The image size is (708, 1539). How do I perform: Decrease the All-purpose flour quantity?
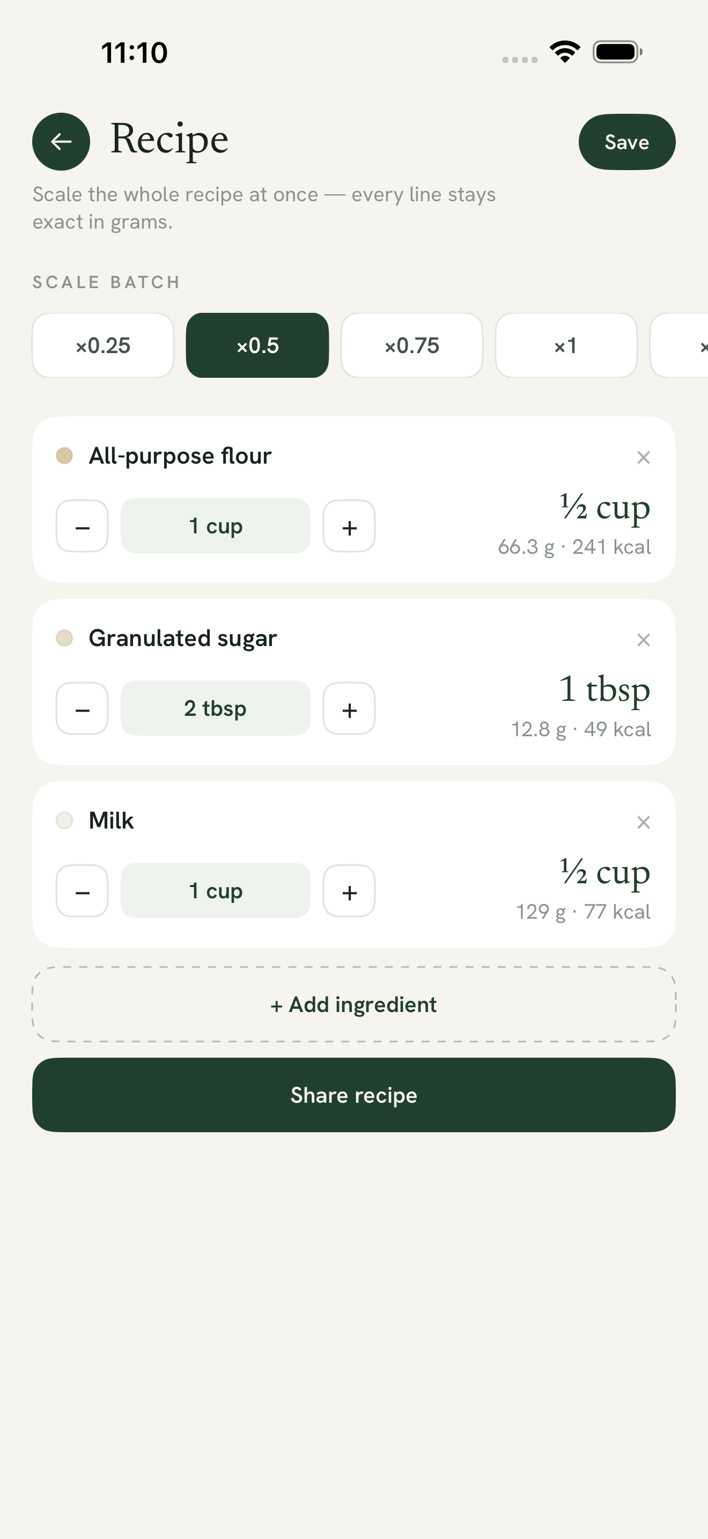(83, 526)
